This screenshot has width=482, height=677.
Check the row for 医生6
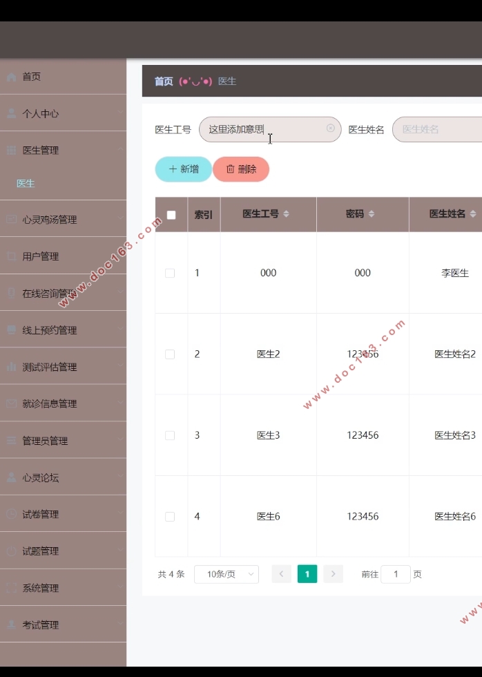tap(170, 517)
